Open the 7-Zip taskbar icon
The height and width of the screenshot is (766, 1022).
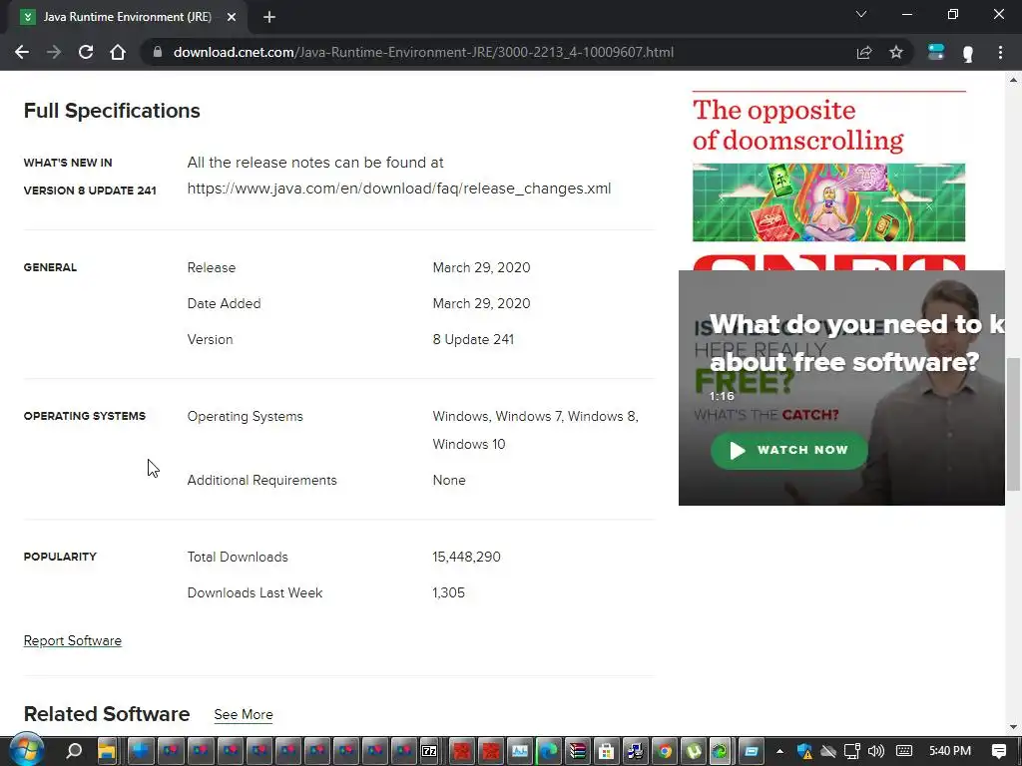pos(429,751)
